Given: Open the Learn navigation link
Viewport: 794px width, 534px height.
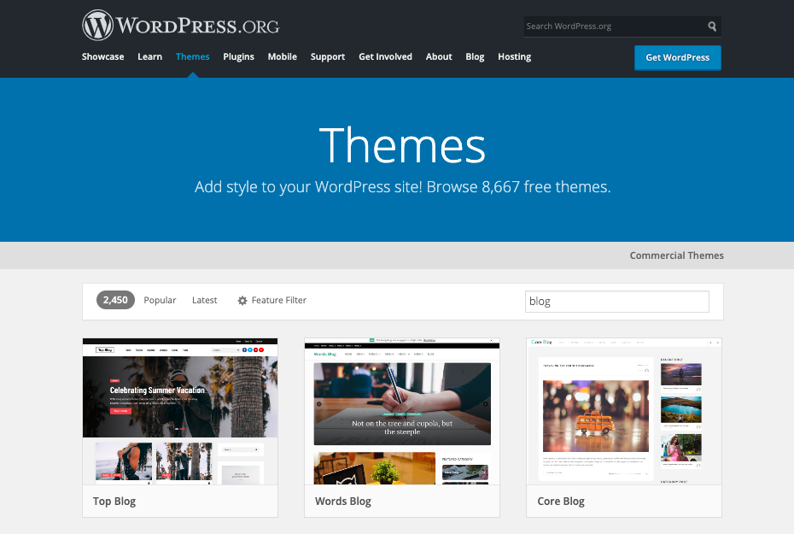Looking at the screenshot, I should [x=149, y=57].
